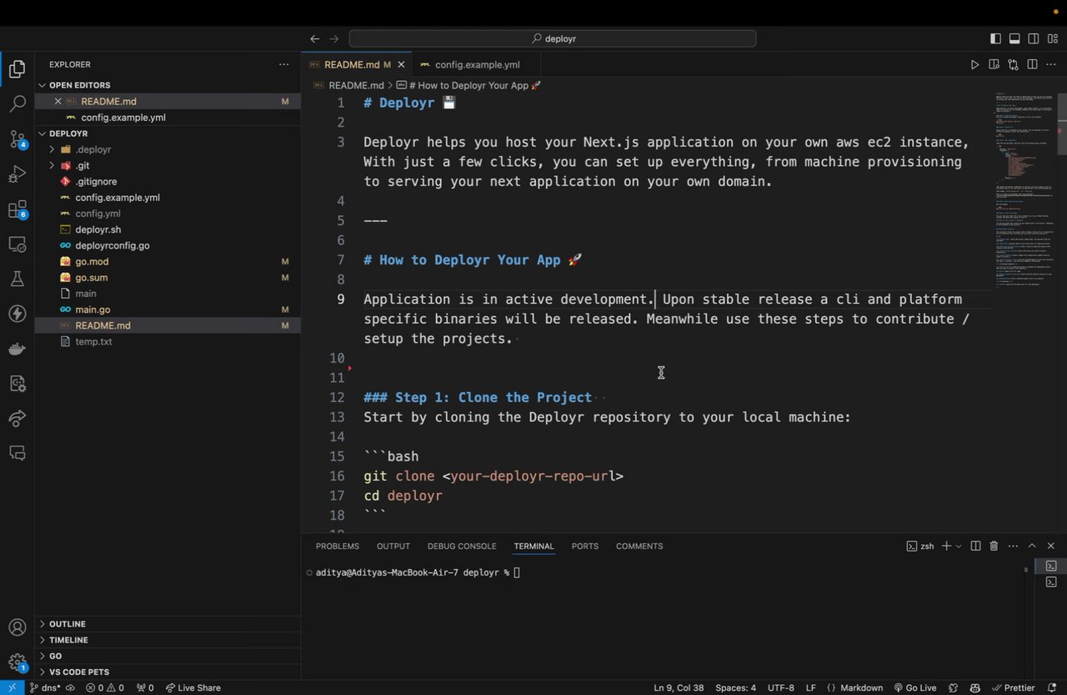Image resolution: width=1067 pixels, height=695 pixels.
Task: Open the Remote Explorer view
Action: pyautogui.click(x=17, y=244)
